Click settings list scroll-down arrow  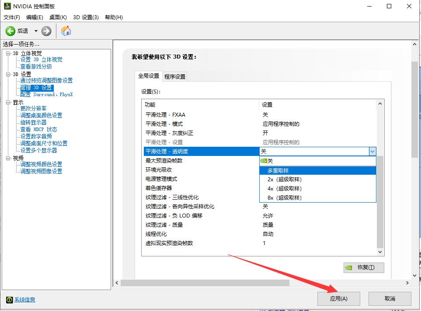pyautogui.click(x=380, y=252)
